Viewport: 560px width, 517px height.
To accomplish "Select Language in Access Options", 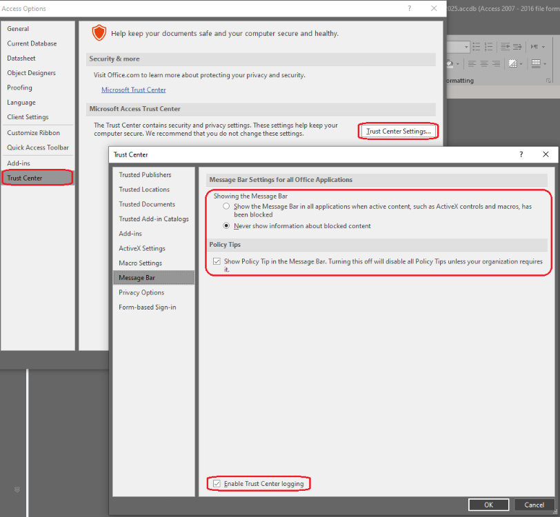I will (38, 103).
